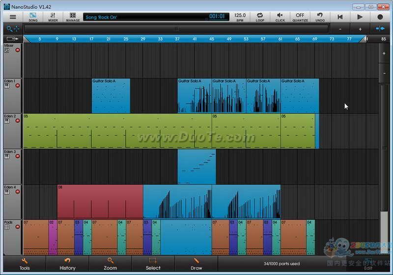Set timeline position at bar 41

[x=195, y=39]
